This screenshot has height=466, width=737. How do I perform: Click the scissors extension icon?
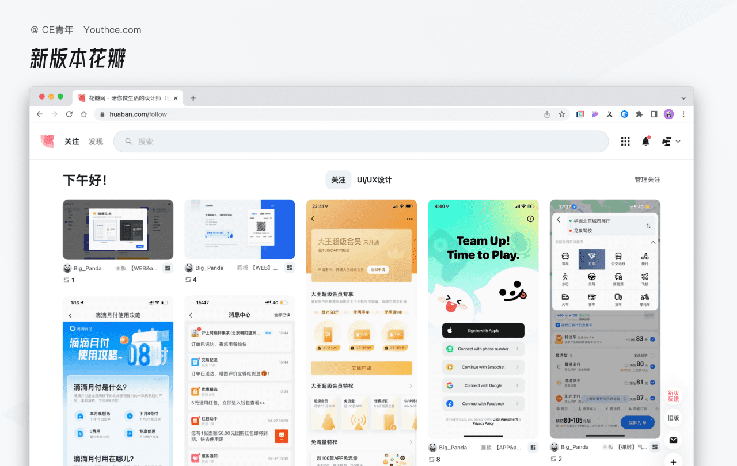[609, 114]
